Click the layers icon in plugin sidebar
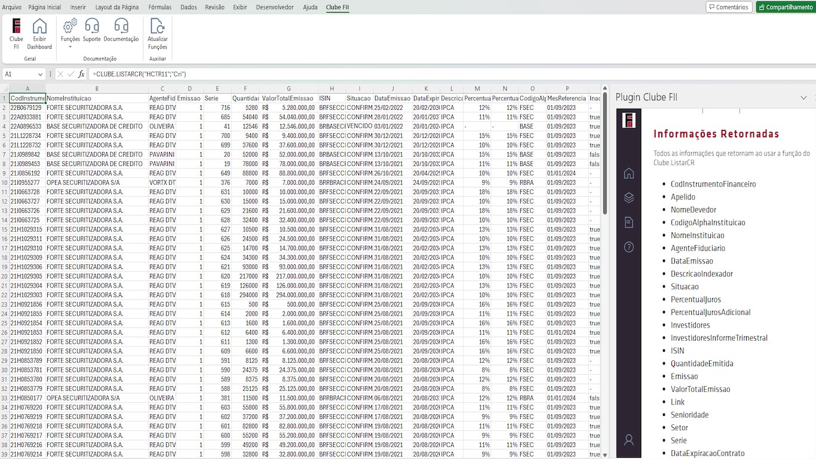 pyautogui.click(x=628, y=198)
